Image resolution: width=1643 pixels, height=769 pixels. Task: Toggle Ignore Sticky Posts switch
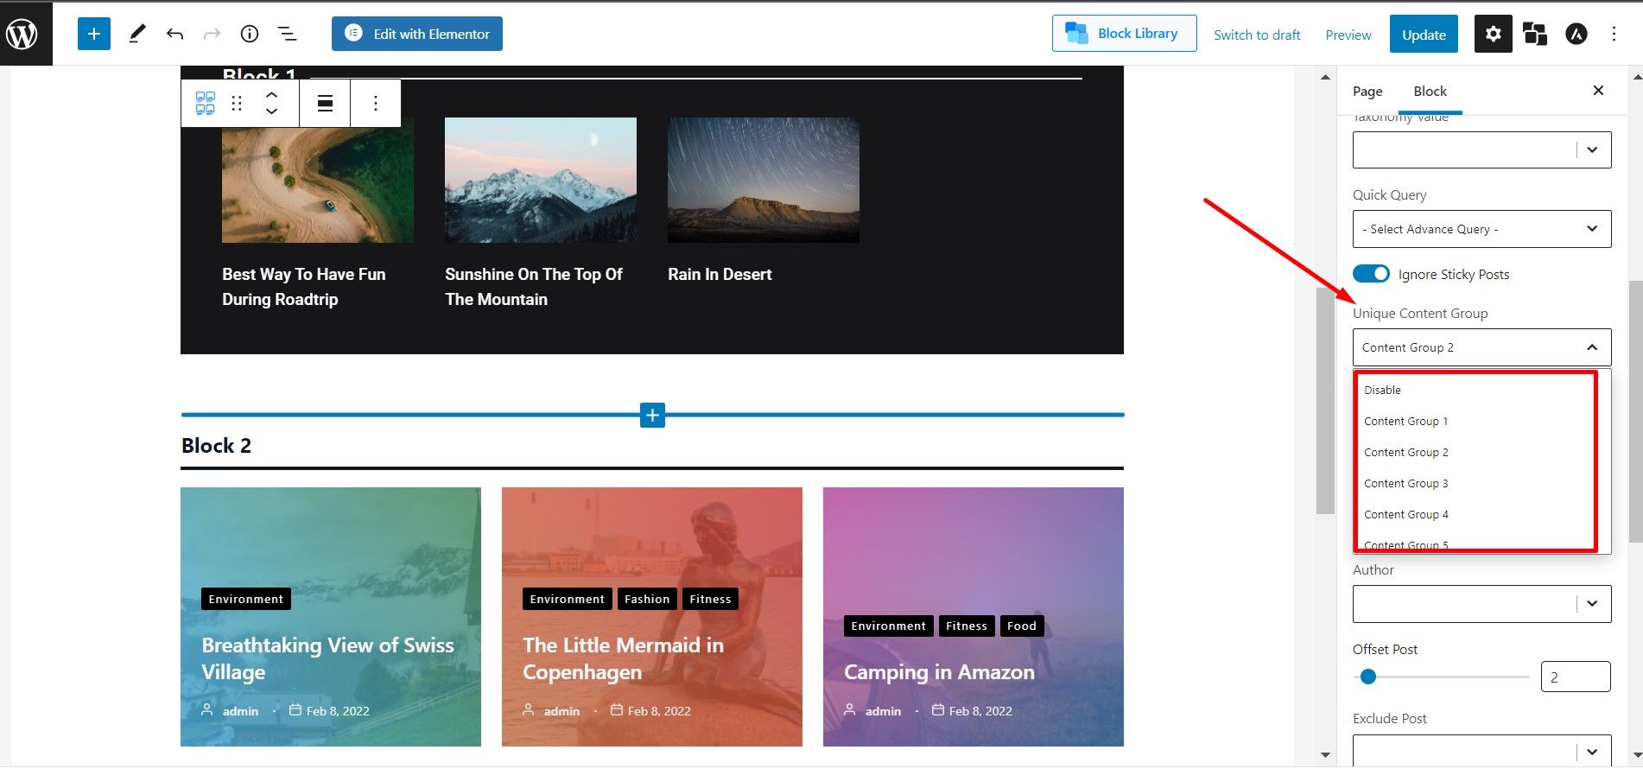1371,274
